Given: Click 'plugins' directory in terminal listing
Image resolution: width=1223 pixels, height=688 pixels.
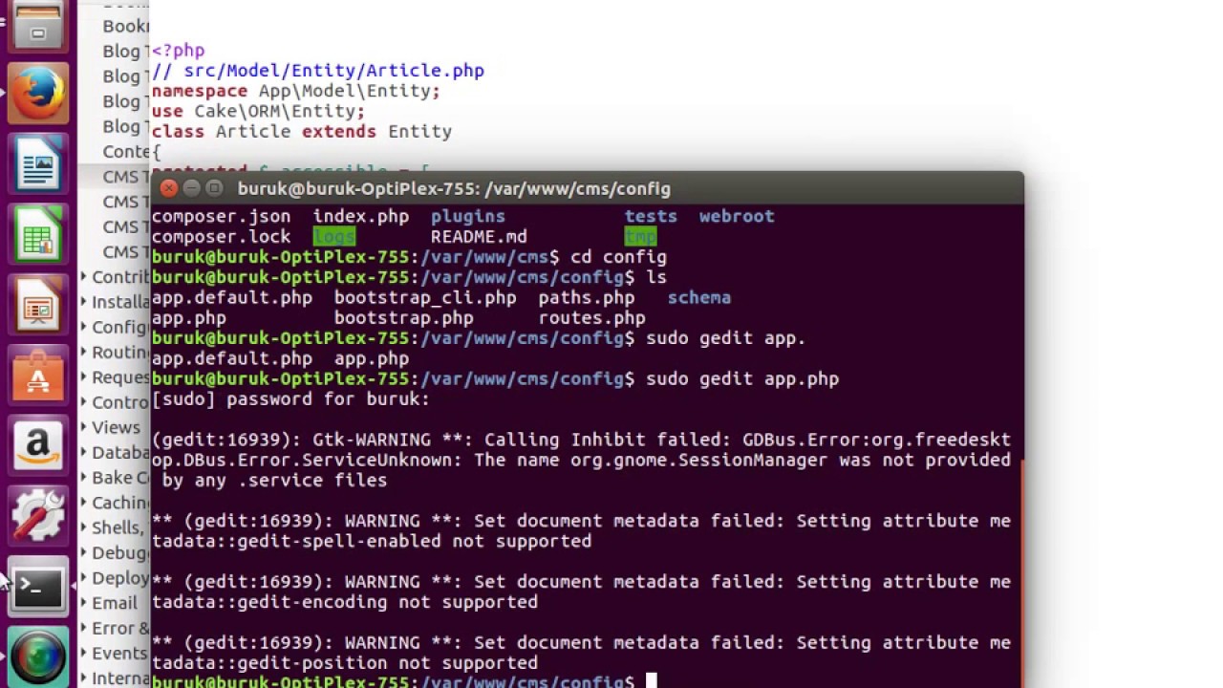Looking at the screenshot, I should point(468,217).
